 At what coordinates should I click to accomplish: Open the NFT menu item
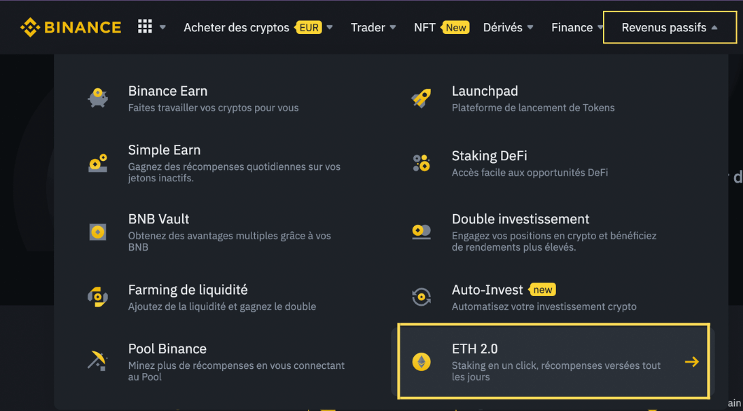coord(424,27)
